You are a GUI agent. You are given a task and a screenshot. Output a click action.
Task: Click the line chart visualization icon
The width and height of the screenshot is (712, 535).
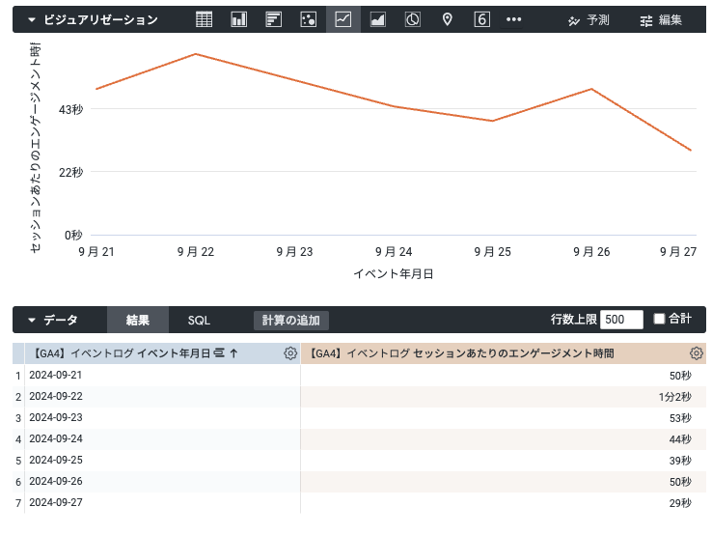coord(342,19)
